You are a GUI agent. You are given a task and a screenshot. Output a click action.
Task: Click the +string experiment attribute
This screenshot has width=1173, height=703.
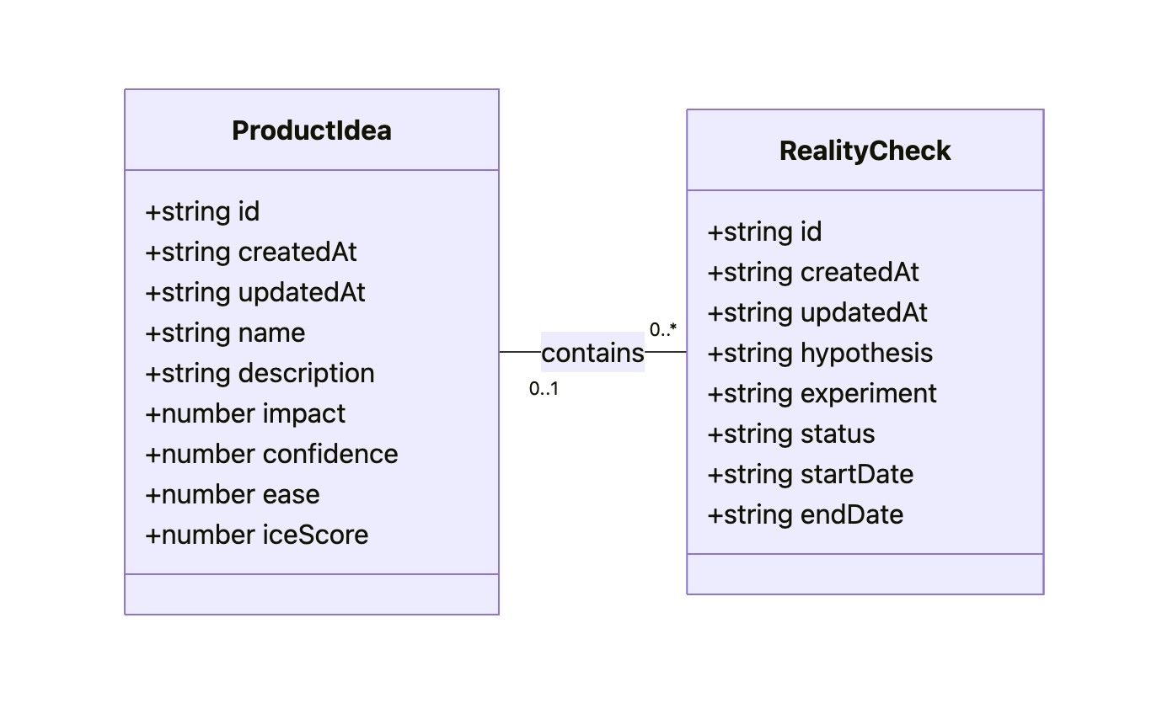[x=822, y=394]
